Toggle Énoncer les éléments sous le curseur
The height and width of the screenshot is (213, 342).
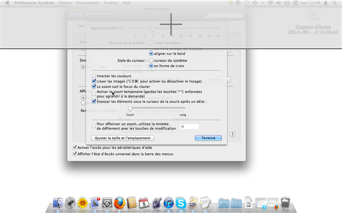tap(94, 101)
